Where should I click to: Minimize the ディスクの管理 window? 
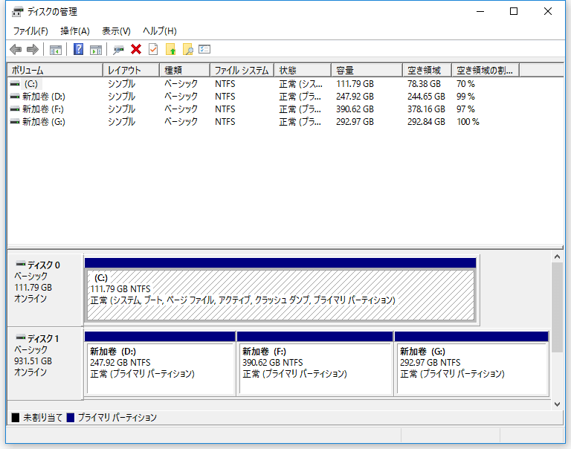coord(480,12)
